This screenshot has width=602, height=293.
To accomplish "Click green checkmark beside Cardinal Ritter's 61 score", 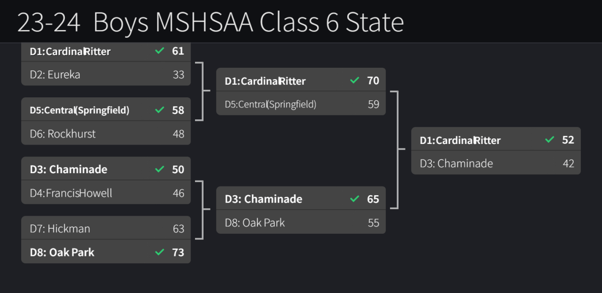I will tap(160, 51).
